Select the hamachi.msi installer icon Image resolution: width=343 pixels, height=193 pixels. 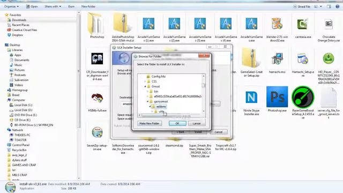click(x=277, y=58)
